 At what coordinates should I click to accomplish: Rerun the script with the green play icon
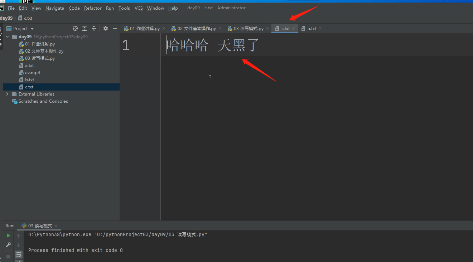[8, 236]
